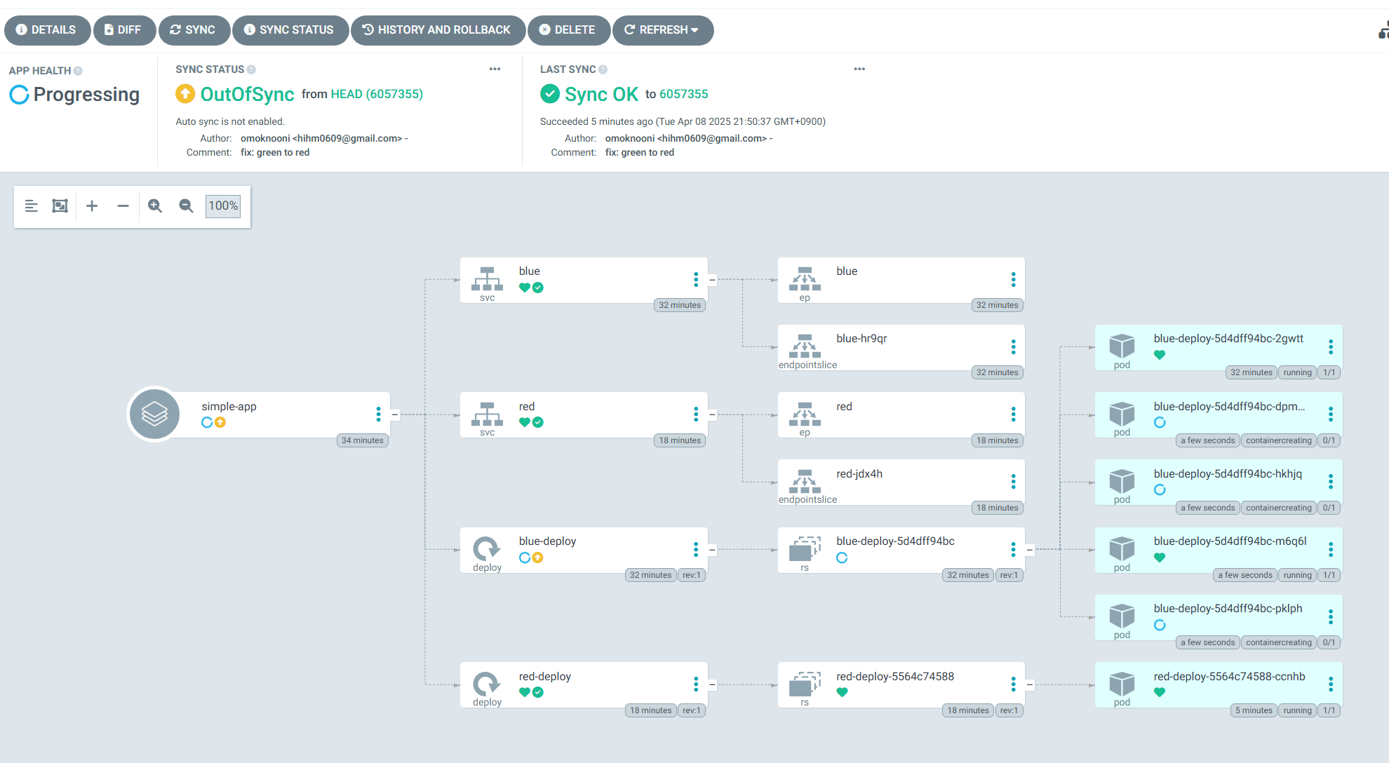Collapse children of blue-deploy-5d4dff94bc replicaset
Image resolution: width=1389 pixels, height=763 pixels.
pos(1030,550)
